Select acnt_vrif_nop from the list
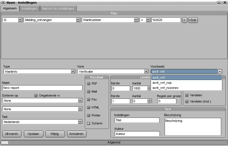Screen dimensions: 228x146 click(186, 83)
